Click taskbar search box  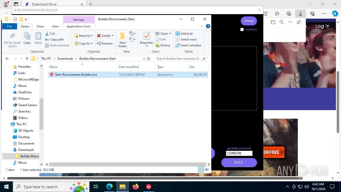click(51, 187)
